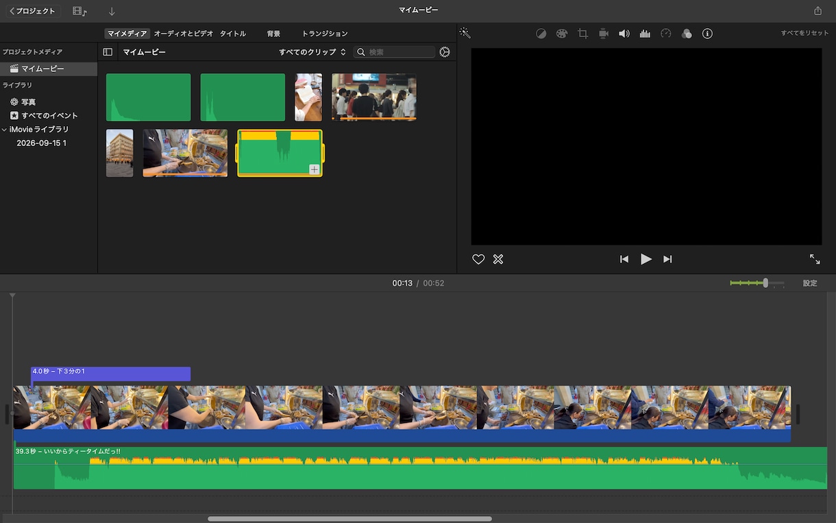Skip to the previous clip
Screen dimensions: 836x523
(x=624, y=259)
